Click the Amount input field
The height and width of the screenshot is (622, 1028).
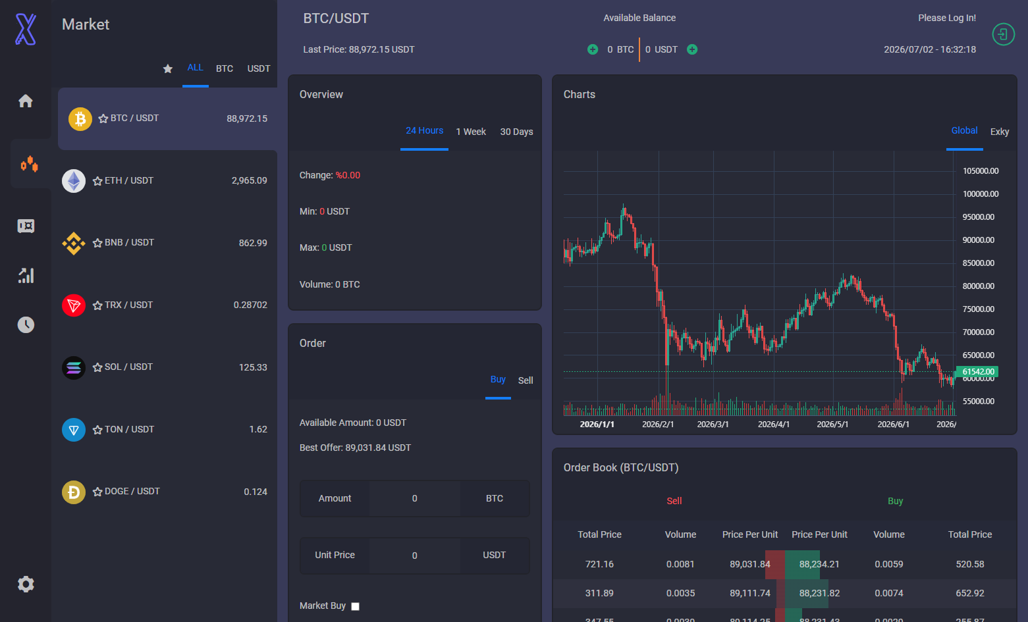pos(415,499)
